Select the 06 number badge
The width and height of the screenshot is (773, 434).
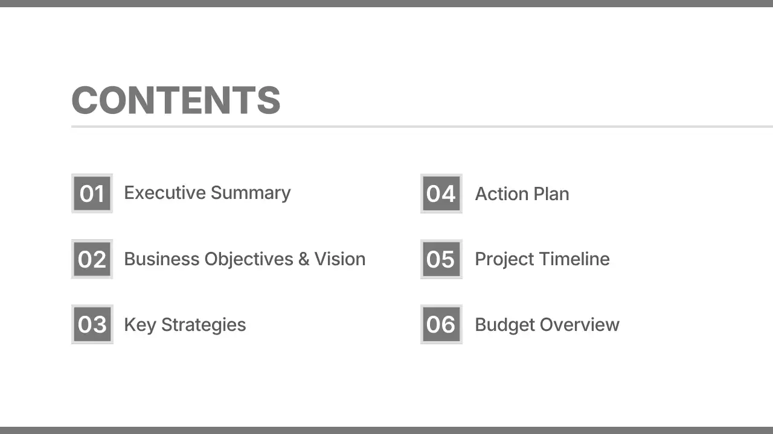tap(441, 324)
